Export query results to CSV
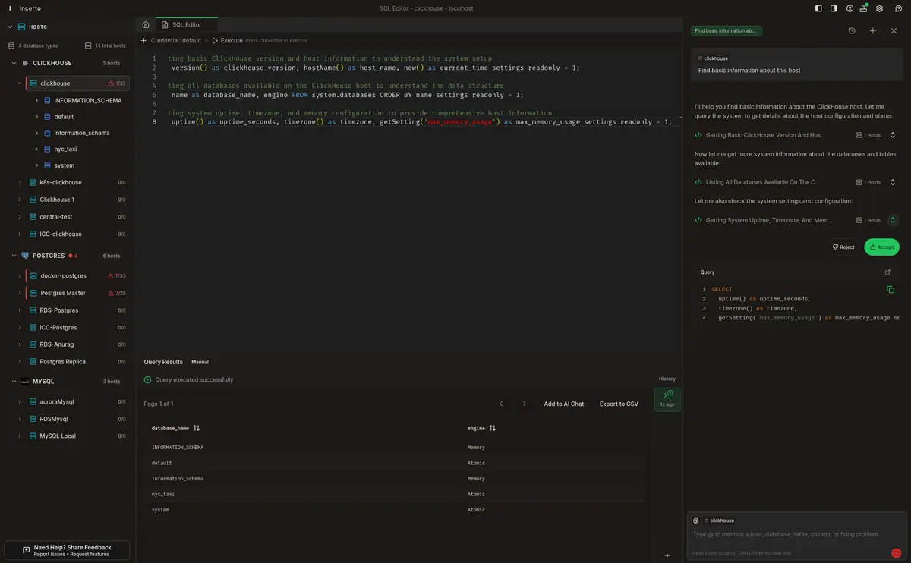The height and width of the screenshot is (563, 911). click(x=618, y=404)
